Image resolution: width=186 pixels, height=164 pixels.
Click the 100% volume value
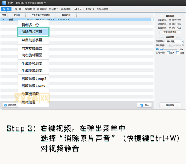(x=181, y=49)
